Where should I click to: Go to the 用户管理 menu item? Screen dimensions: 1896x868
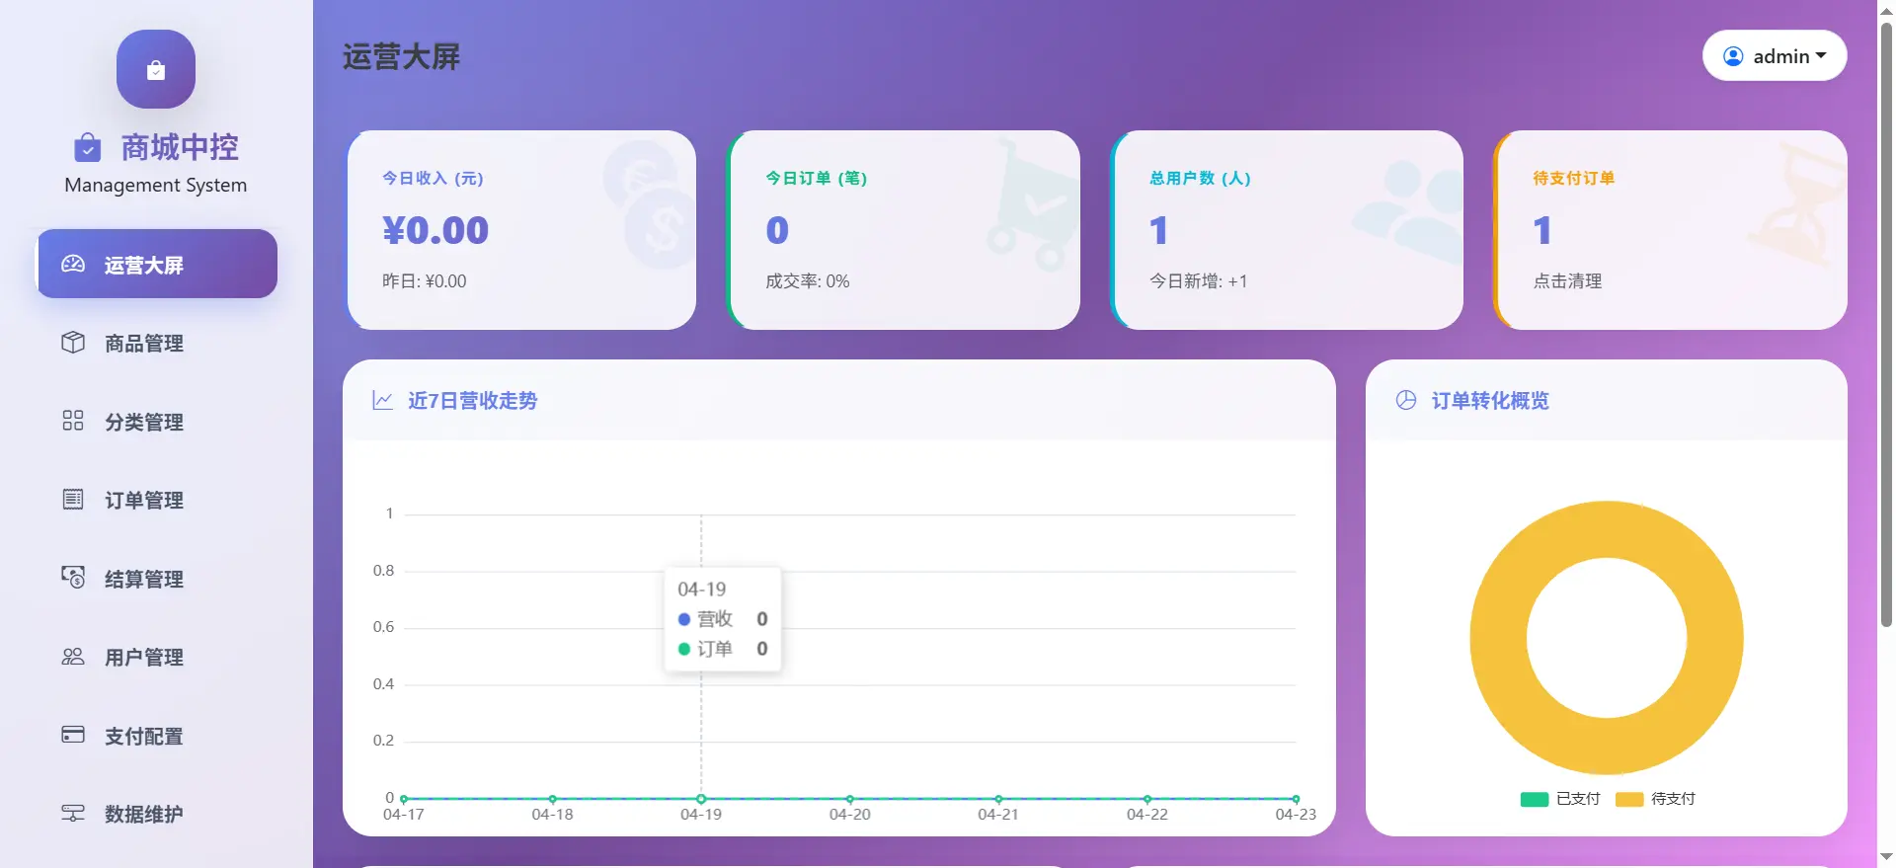point(144,658)
